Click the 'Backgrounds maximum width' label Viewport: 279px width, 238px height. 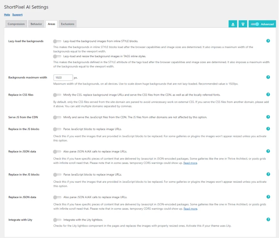coord(28,77)
